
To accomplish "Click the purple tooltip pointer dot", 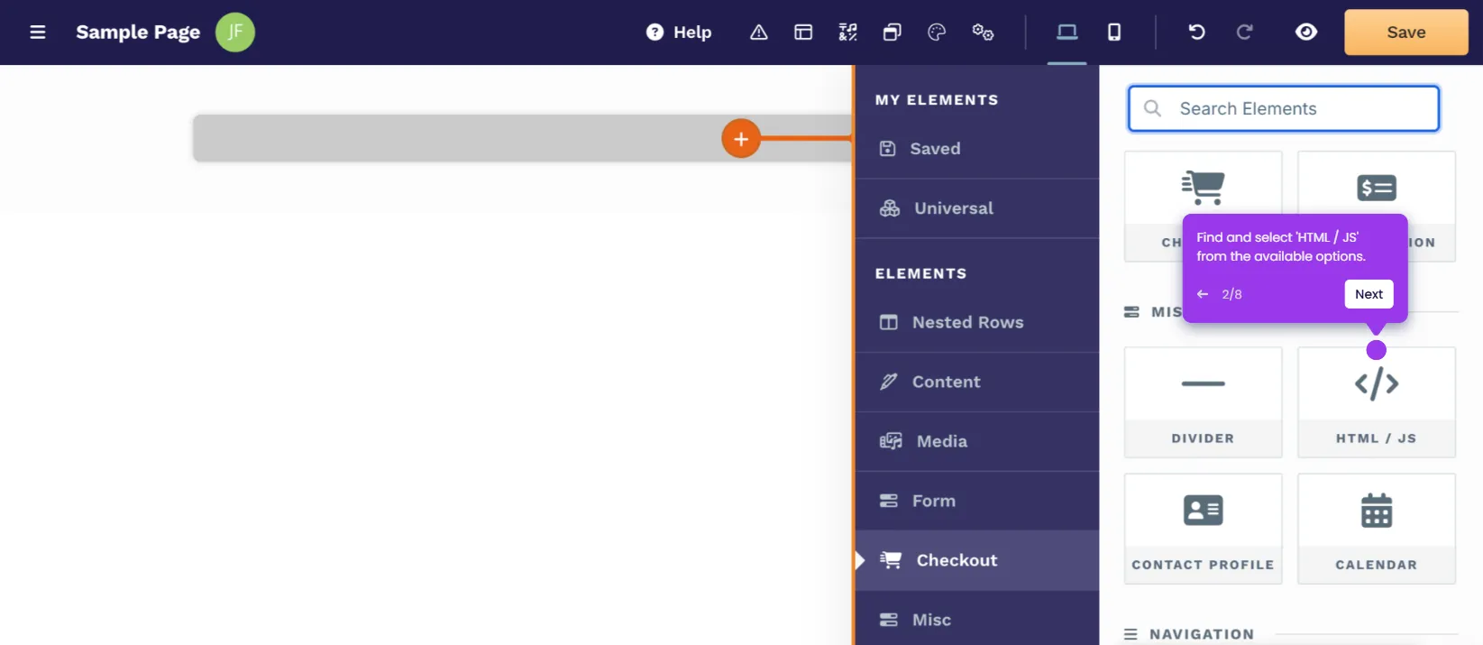I will pos(1376,350).
